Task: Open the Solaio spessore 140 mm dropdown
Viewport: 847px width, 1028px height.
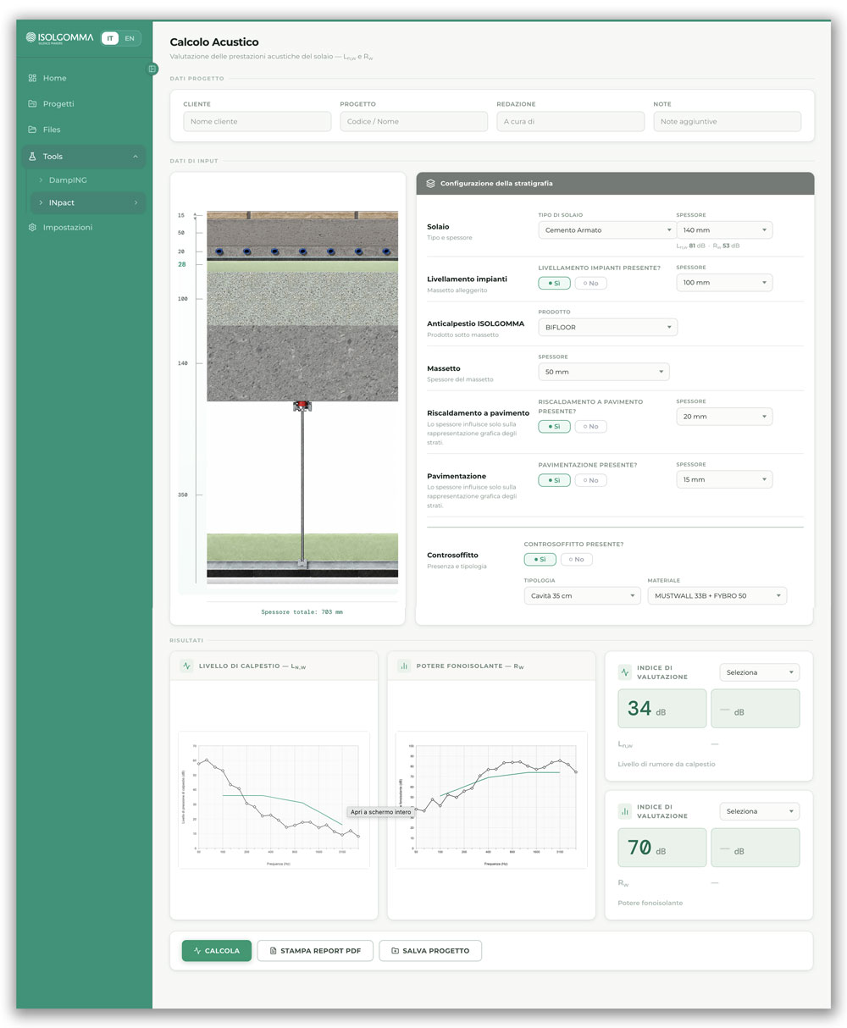Action: pos(724,229)
